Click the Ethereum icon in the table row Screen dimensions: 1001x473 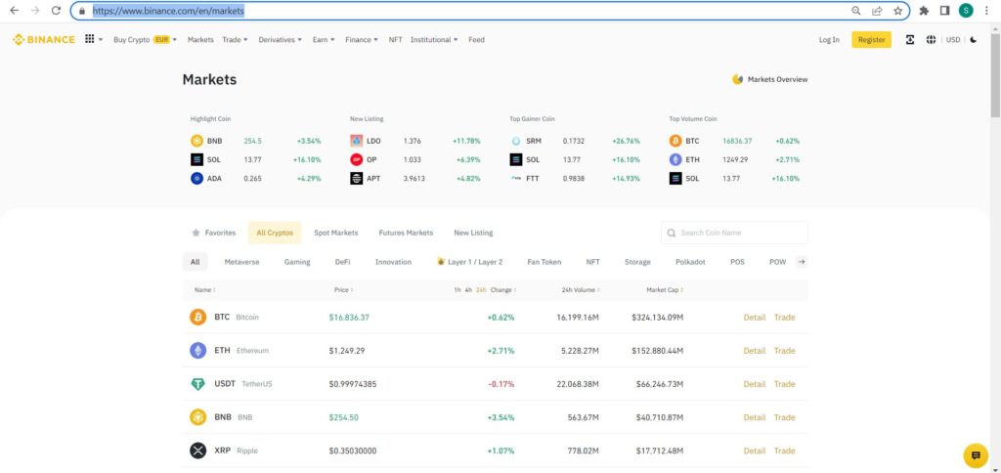(x=197, y=351)
